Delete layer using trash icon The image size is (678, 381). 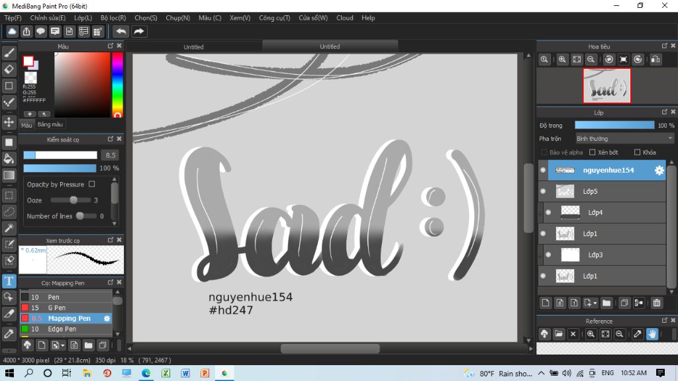tap(656, 303)
